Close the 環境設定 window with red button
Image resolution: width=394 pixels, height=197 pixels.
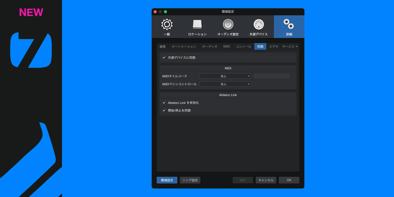tap(155, 12)
